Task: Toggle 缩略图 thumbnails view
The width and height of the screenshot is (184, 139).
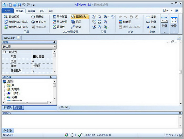Action: [125, 22]
